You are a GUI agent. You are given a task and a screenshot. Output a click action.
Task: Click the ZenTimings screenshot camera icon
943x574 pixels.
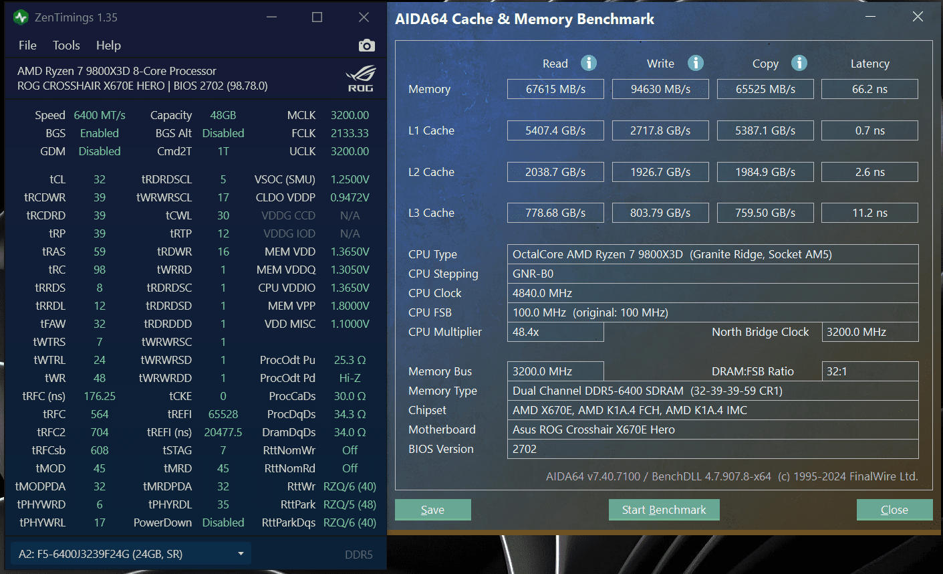click(366, 45)
